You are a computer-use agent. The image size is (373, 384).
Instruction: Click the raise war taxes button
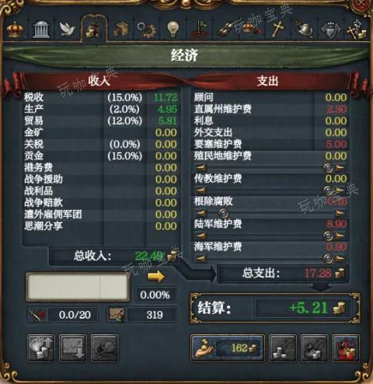pyautogui.click(x=41, y=348)
